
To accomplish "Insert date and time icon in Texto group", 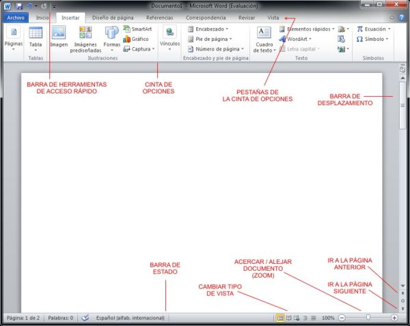I will point(341,39).
